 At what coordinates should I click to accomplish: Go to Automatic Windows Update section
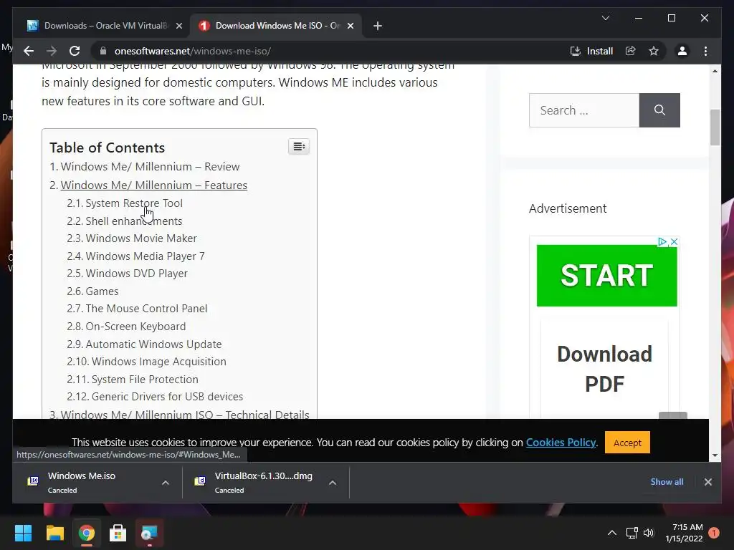(153, 344)
